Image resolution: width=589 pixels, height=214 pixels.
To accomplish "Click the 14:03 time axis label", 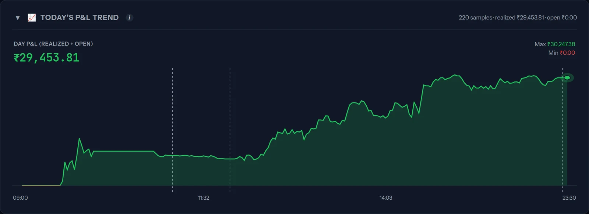I will click(x=386, y=198).
